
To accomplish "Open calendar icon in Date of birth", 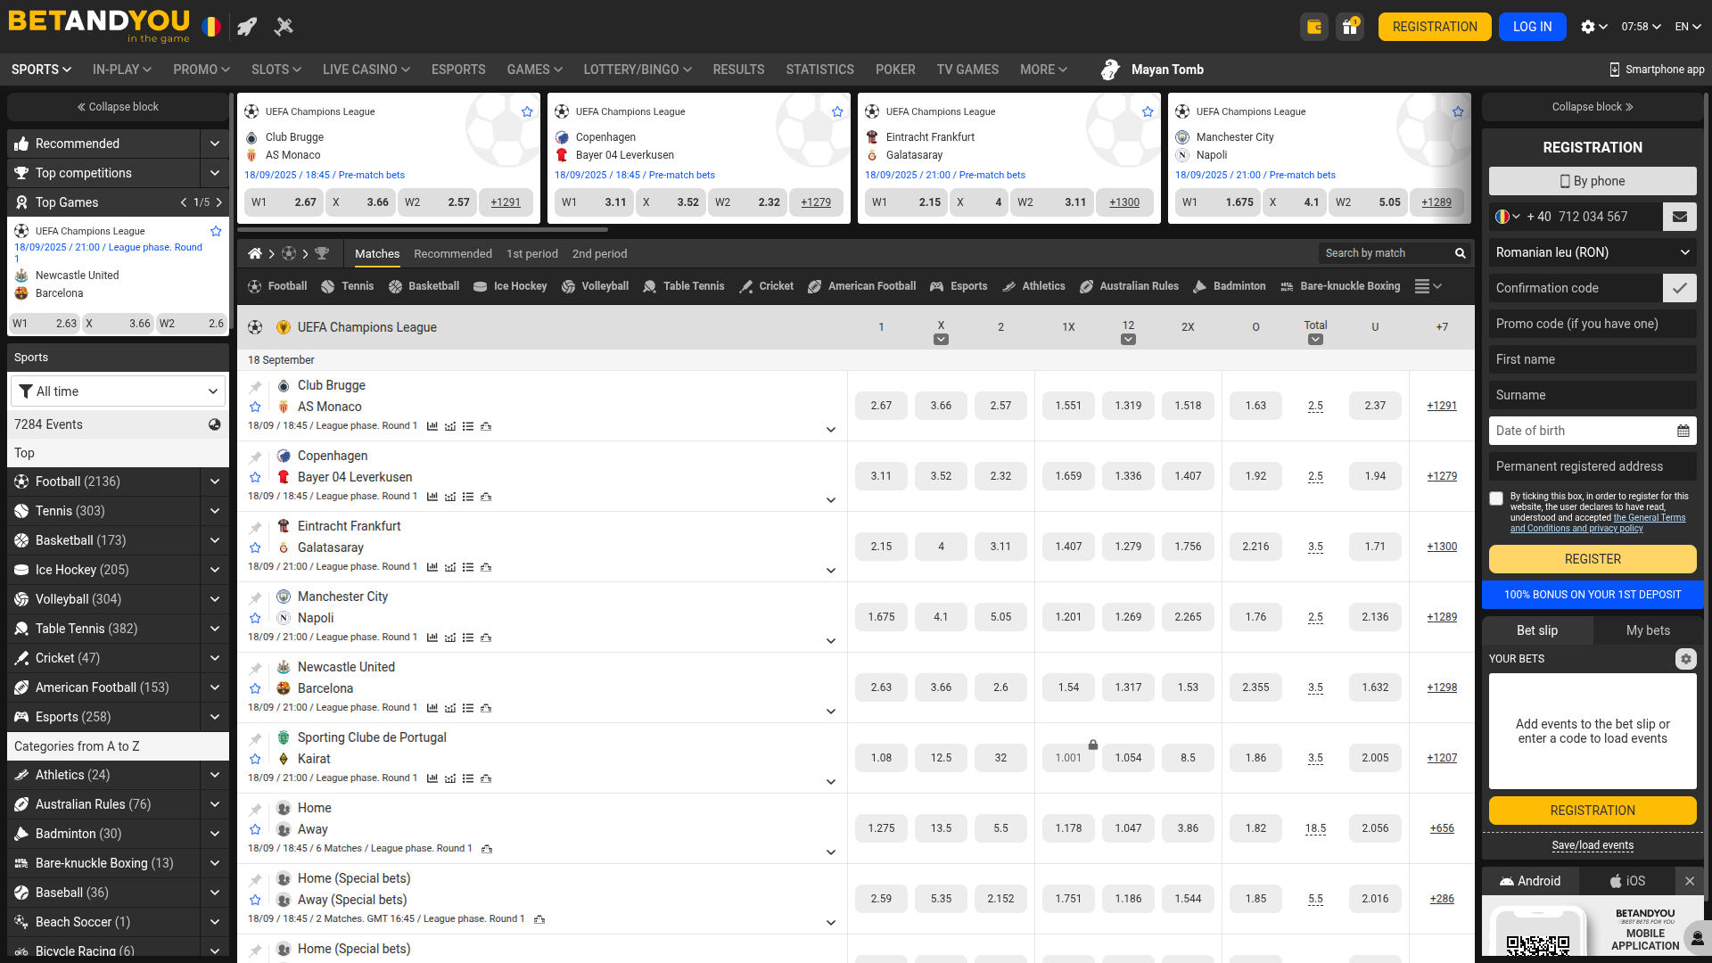I will point(1683,431).
